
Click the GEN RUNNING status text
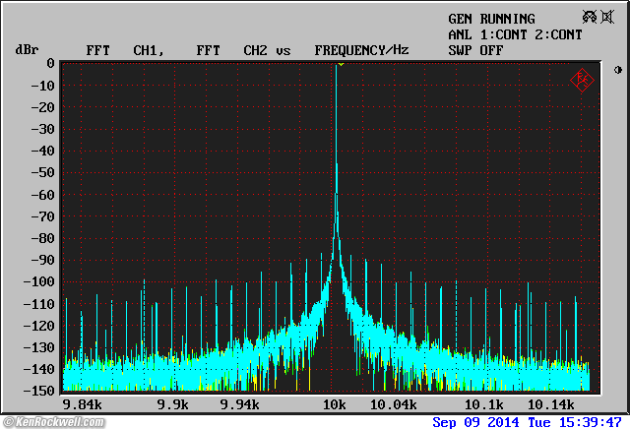point(491,19)
